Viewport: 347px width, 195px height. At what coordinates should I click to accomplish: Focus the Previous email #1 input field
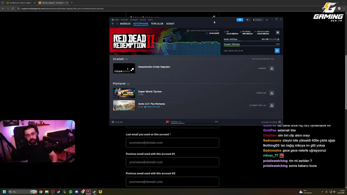coord(172,162)
